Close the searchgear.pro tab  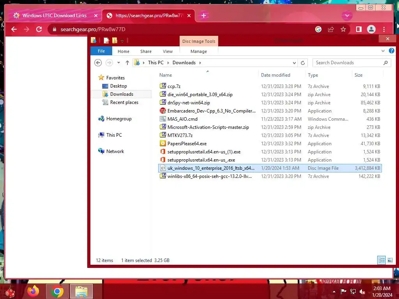(189, 16)
